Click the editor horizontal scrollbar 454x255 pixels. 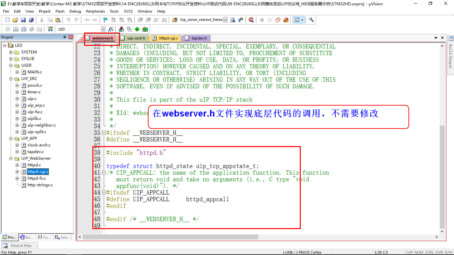199,237
